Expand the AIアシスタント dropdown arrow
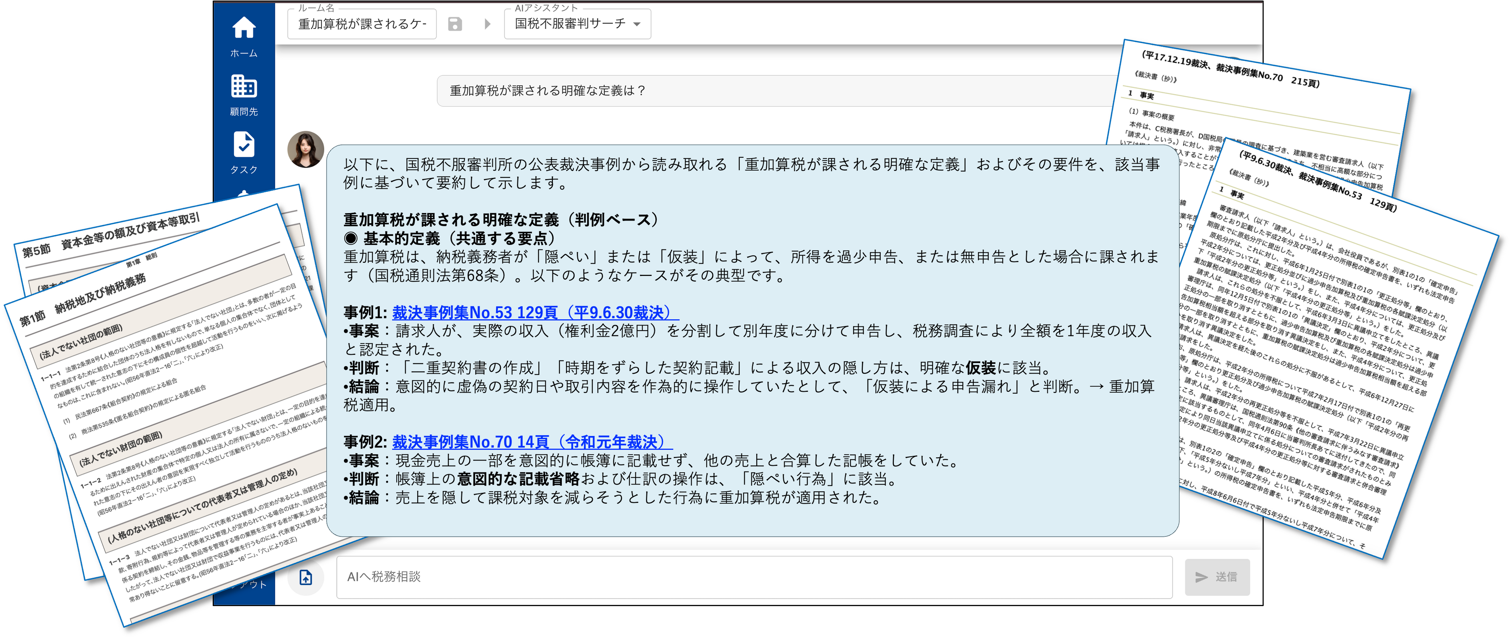The width and height of the screenshot is (1511, 639). [637, 25]
